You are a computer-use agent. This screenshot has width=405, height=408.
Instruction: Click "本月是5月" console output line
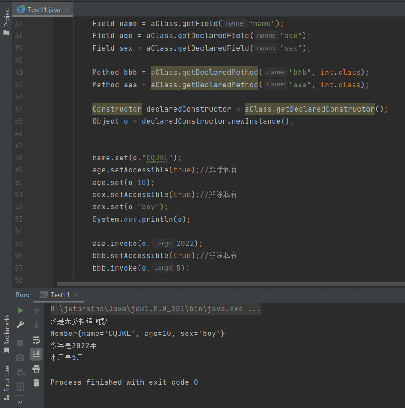pyautogui.click(x=67, y=357)
